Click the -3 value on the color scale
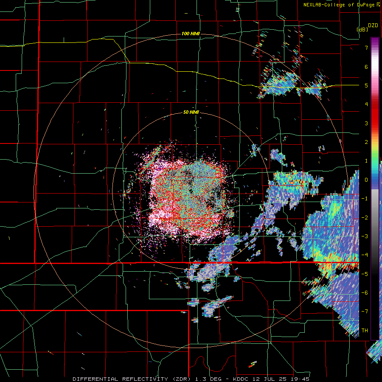The width and height of the screenshot is (382, 382). (365, 236)
